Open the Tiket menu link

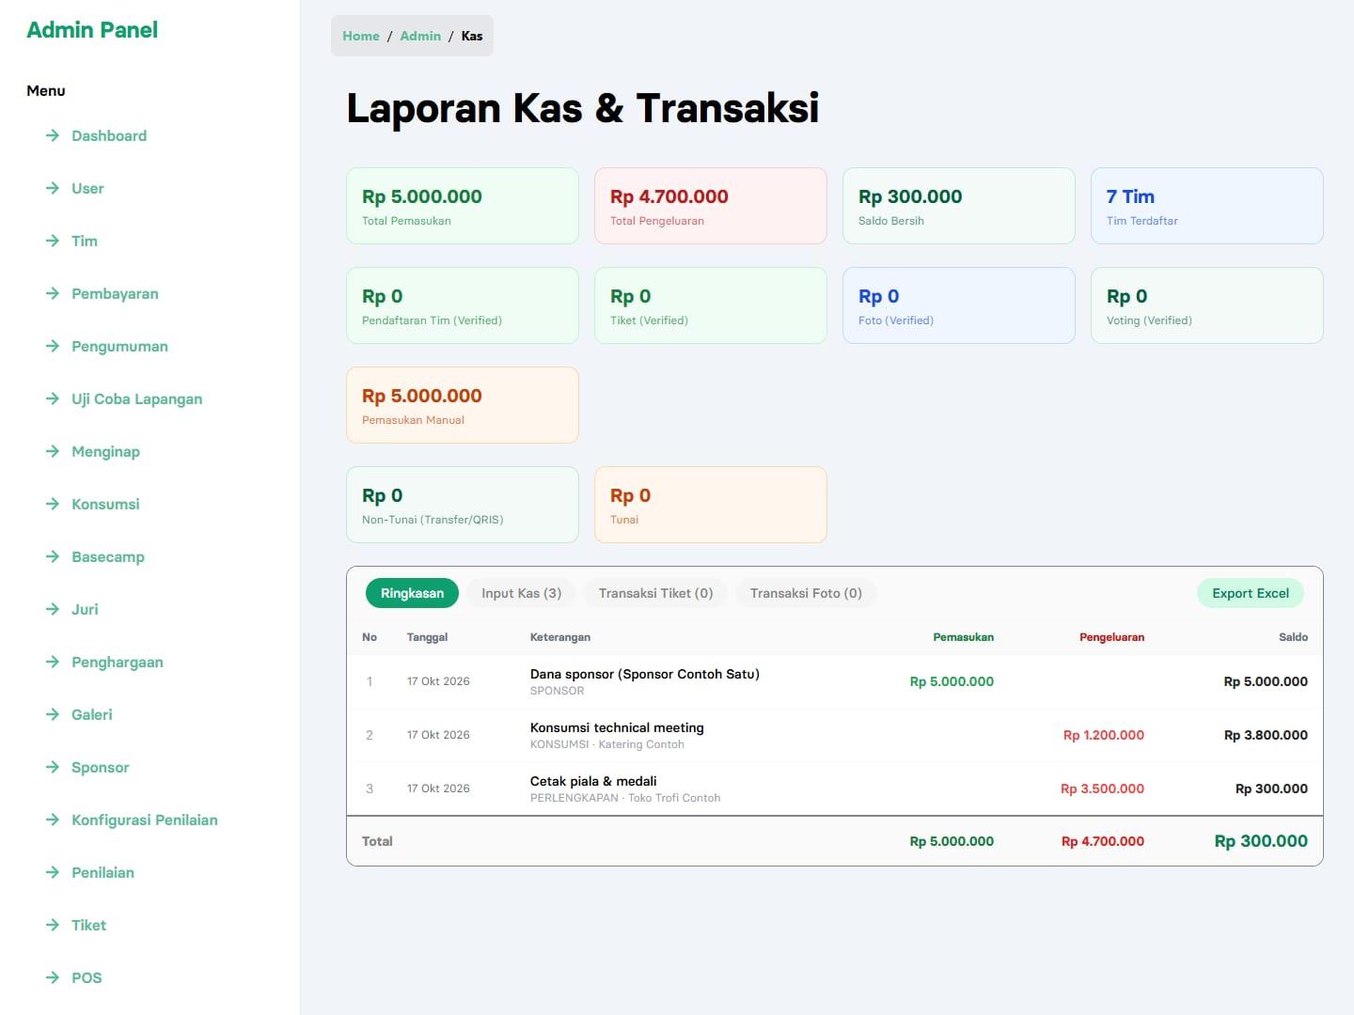click(88, 925)
